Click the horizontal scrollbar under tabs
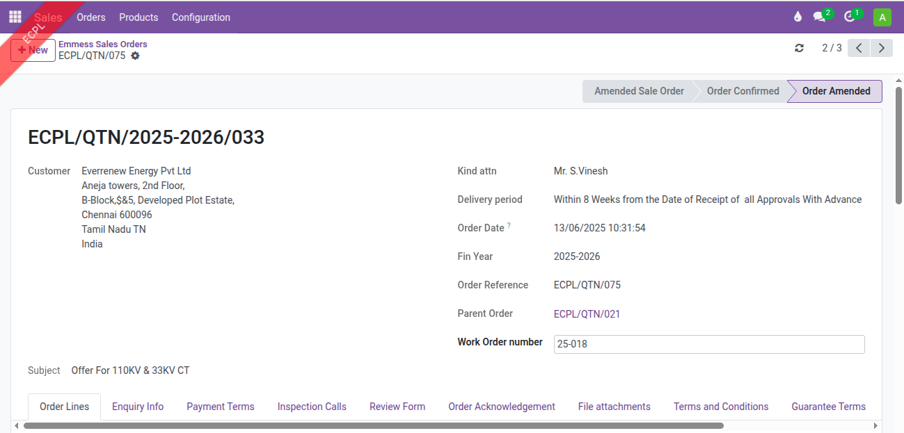904x433 pixels. 445,425
